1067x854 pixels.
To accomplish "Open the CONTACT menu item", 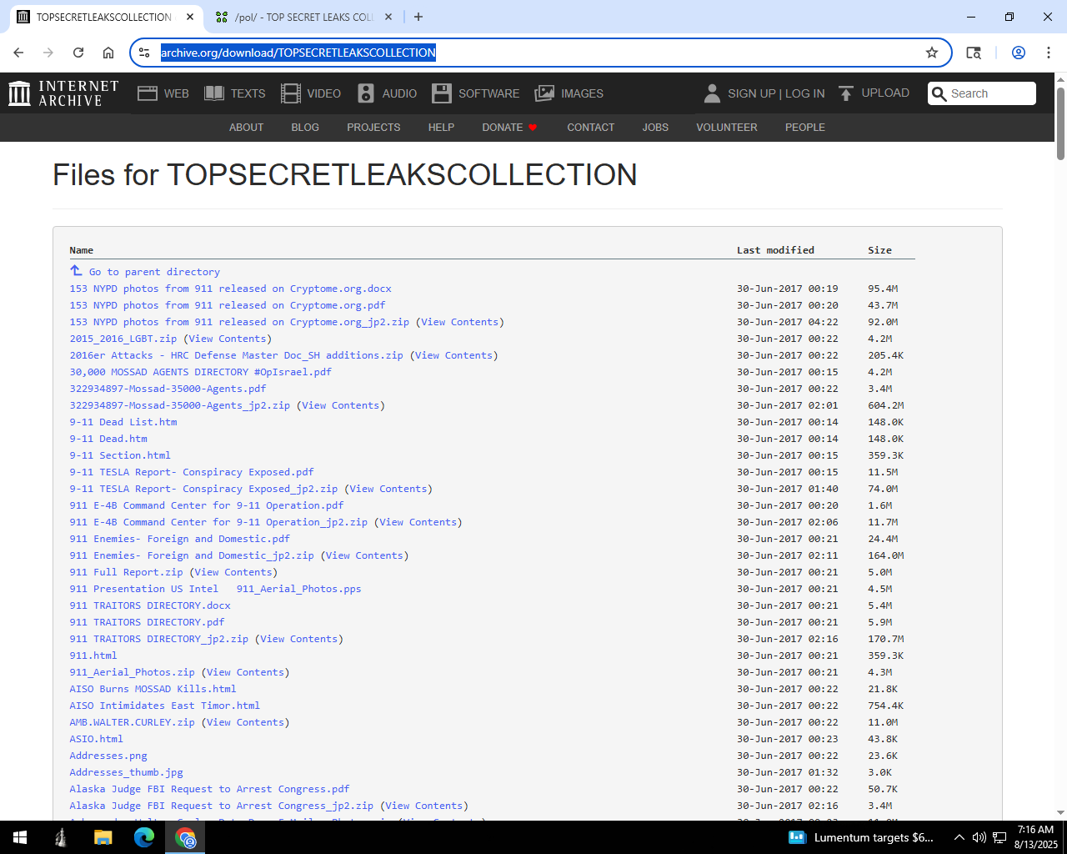I will click(590, 128).
